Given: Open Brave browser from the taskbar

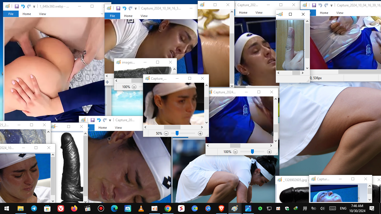Looking at the screenshot, I should point(221,208).
